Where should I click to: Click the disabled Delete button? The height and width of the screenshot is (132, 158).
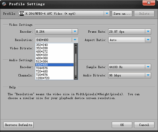pos(144,14)
